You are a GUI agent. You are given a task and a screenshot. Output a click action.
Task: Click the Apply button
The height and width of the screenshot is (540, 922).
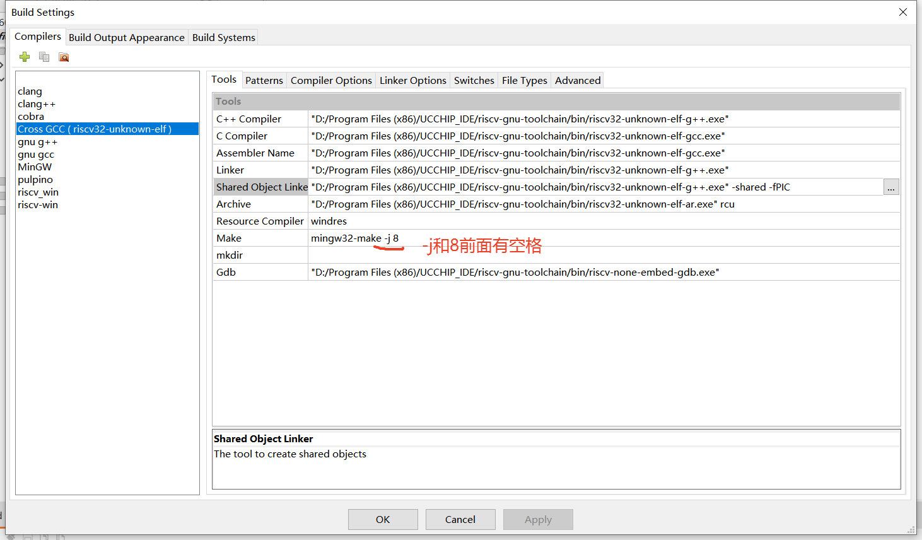(x=538, y=519)
